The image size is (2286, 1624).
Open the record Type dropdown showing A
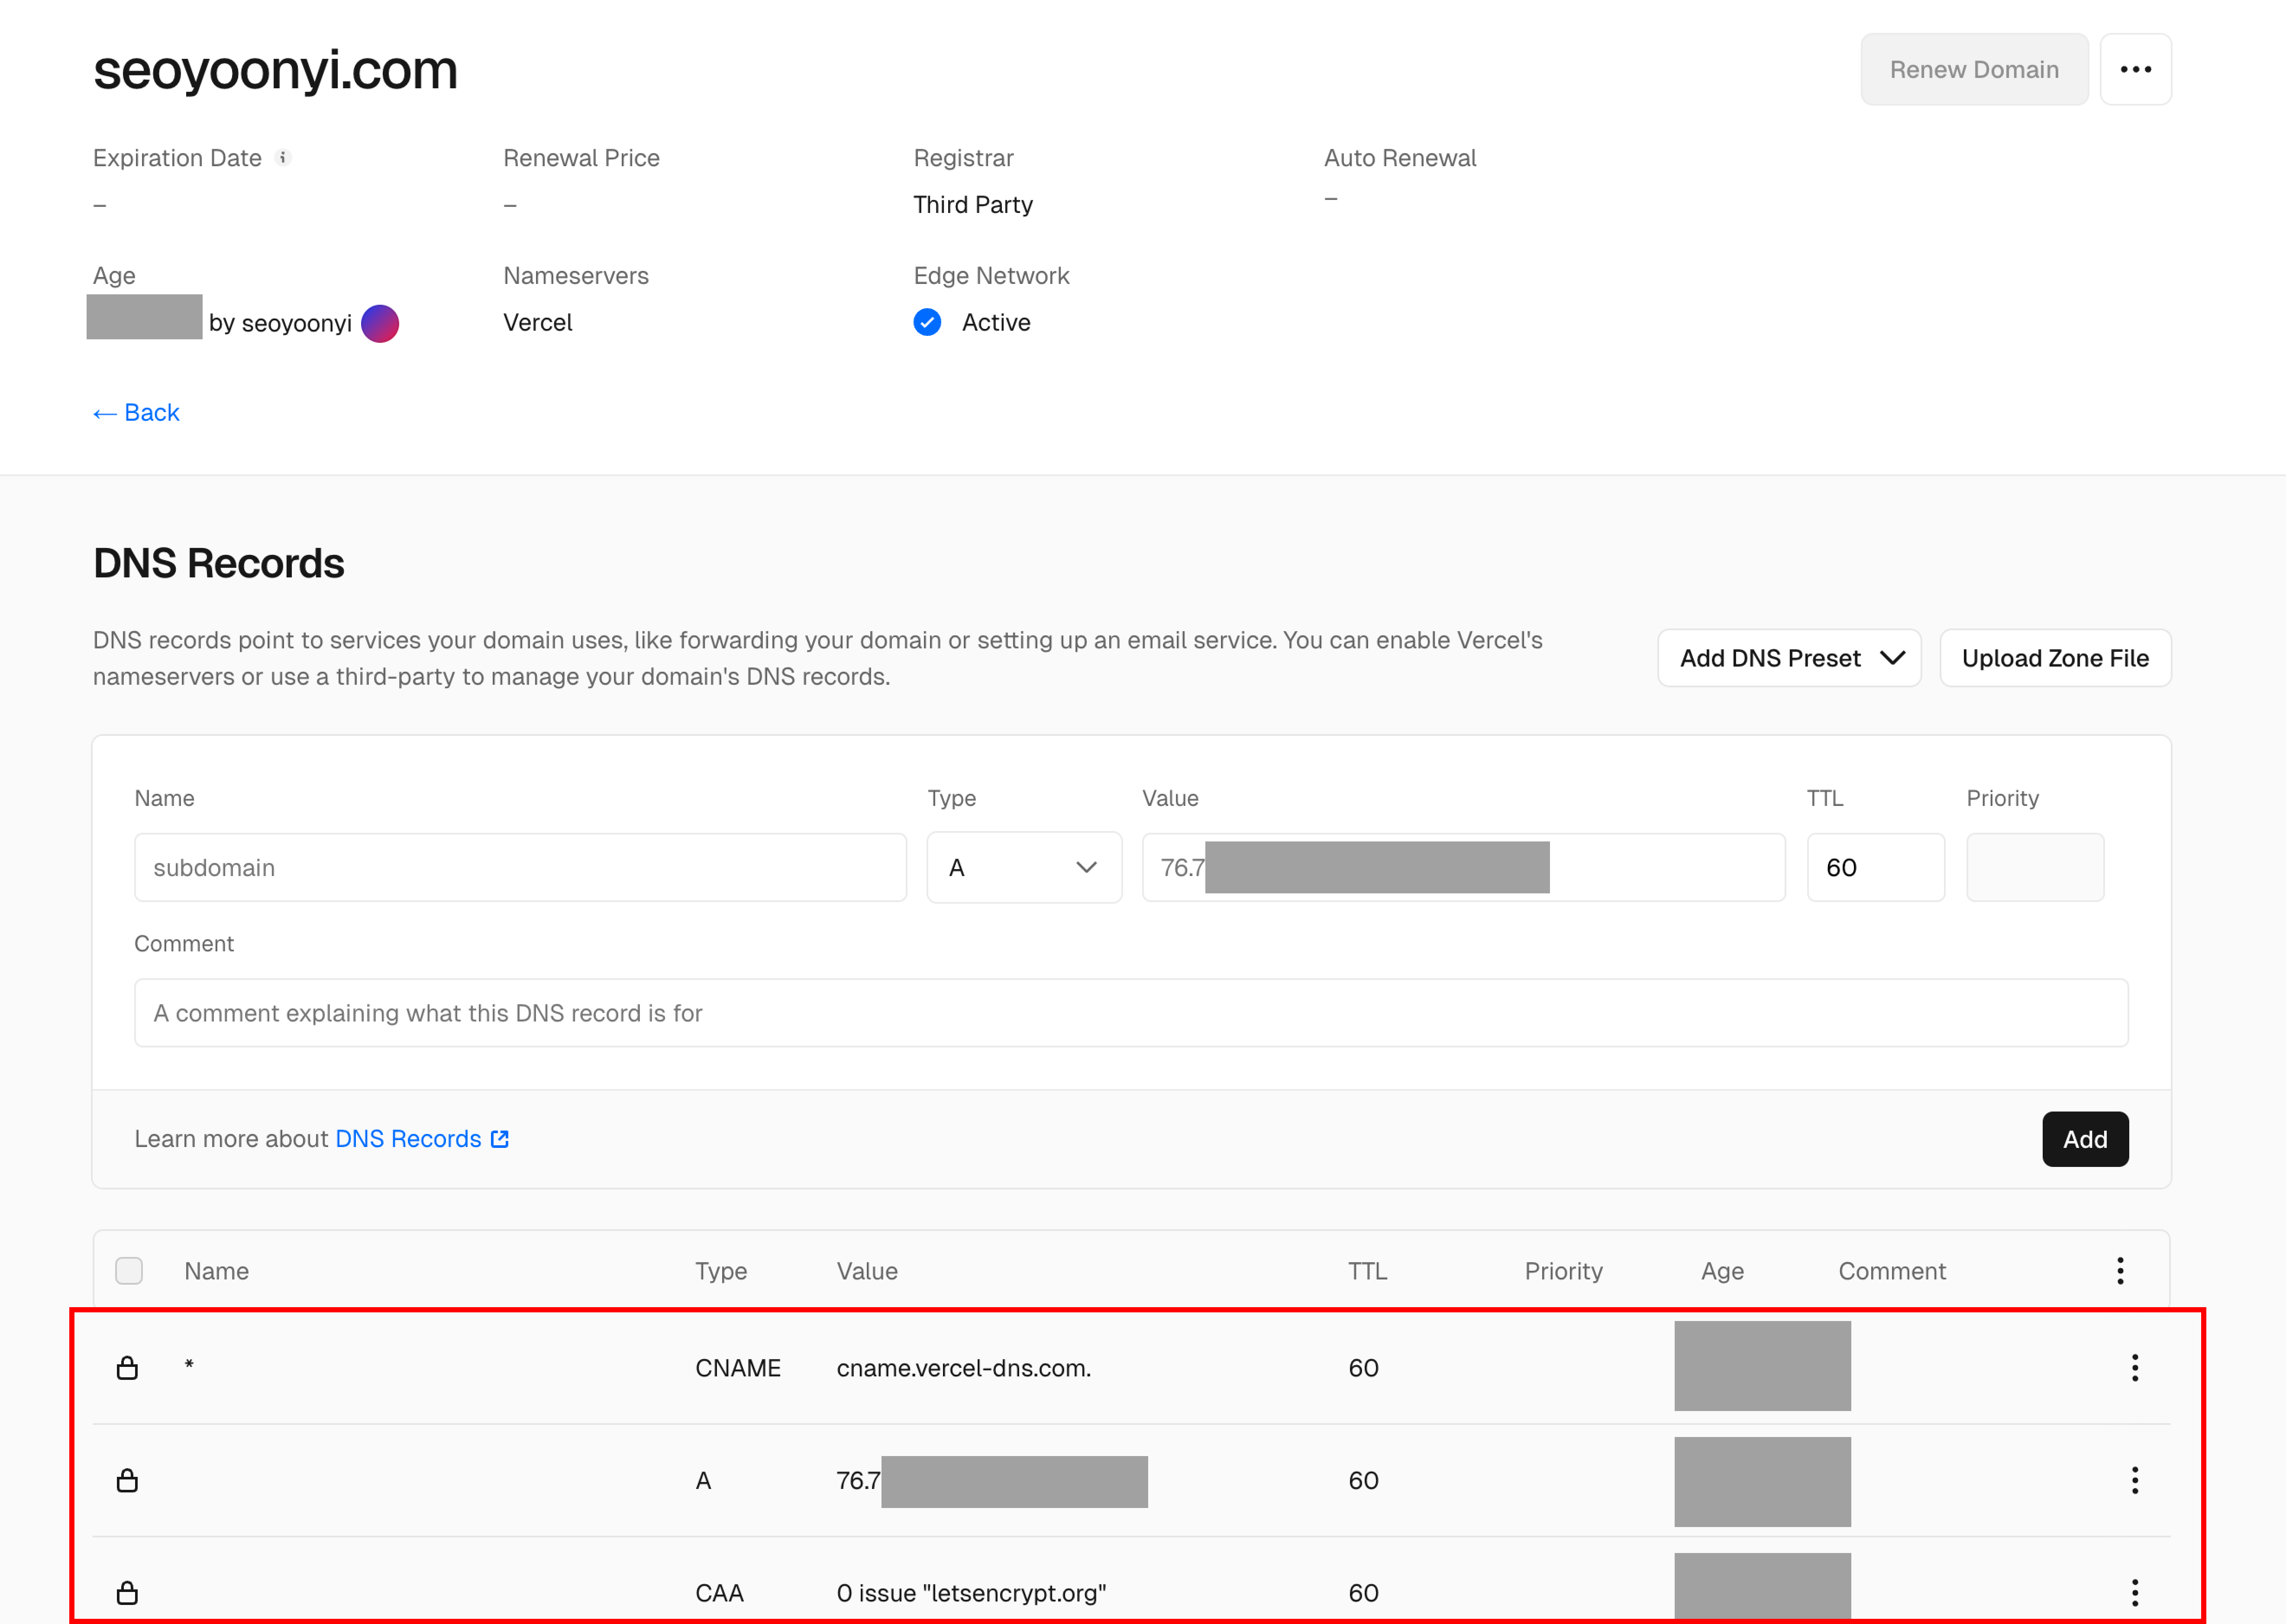pyautogui.click(x=1024, y=867)
